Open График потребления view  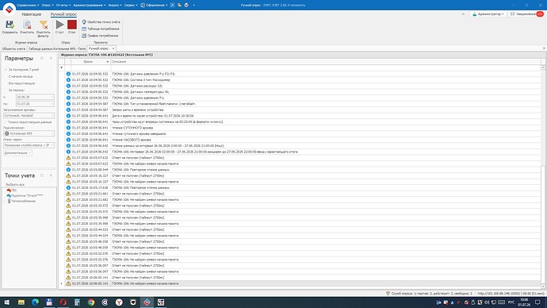(100, 36)
